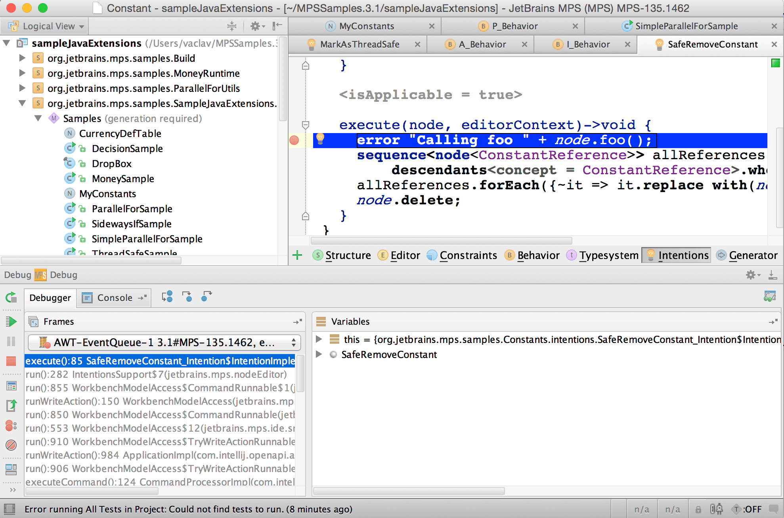Toggle the breakpoint on the error line
Screen dimensions: 784x518
pos(294,140)
